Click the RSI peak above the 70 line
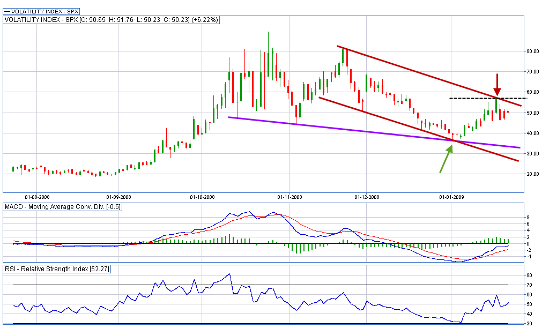542x328 pixels. (x=229, y=274)
